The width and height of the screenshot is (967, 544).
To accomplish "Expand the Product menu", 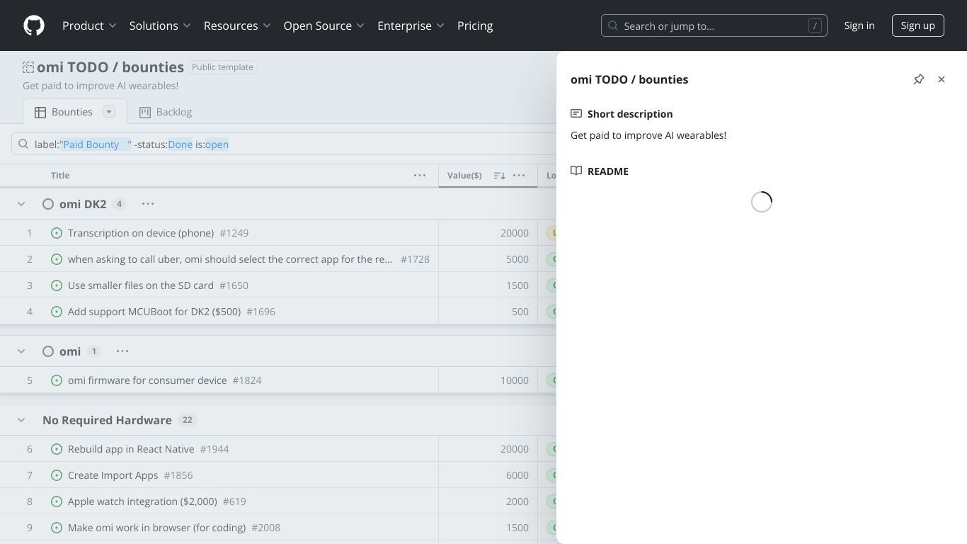I will click(x=89, y=25).
